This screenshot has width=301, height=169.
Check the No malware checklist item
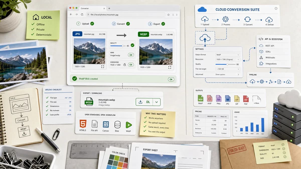point(47,110)
